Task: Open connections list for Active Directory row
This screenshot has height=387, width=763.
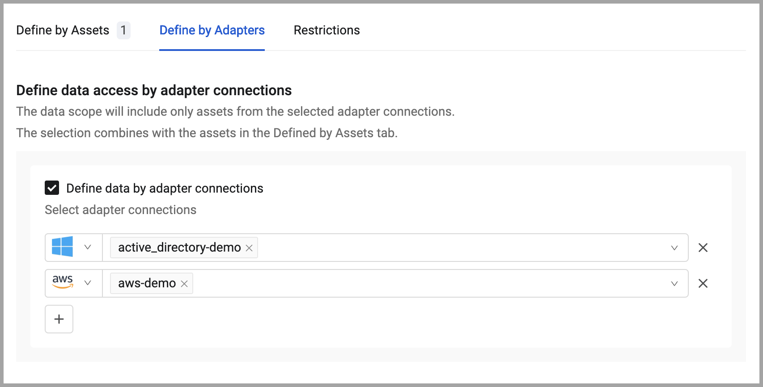Action: pos(674,248)
